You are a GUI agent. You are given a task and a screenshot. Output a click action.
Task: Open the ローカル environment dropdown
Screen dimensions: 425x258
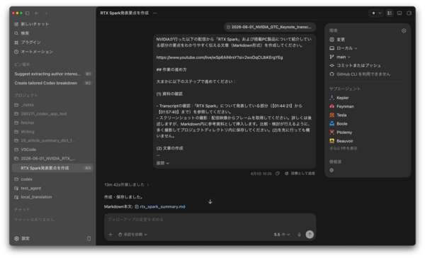pos(344,48)
